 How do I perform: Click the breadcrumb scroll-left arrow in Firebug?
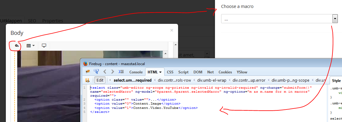[110, 80]
